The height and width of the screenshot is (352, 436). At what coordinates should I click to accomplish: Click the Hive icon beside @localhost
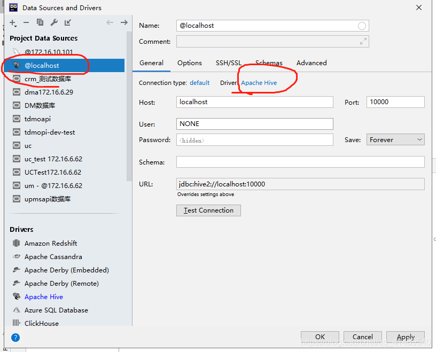point(17,65)
